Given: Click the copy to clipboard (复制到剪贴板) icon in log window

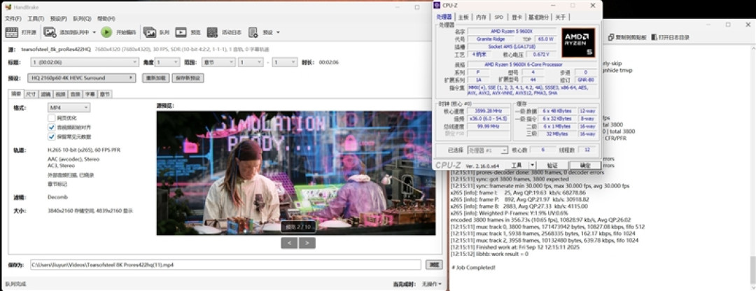Looking at the screenshot, I should tap(611, 37).
